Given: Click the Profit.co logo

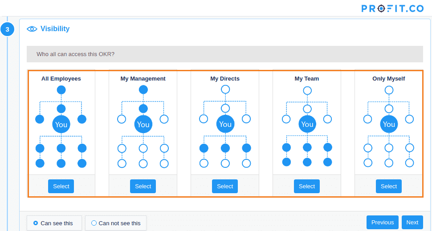Looking at the screenshot, I should pos(392,8).
